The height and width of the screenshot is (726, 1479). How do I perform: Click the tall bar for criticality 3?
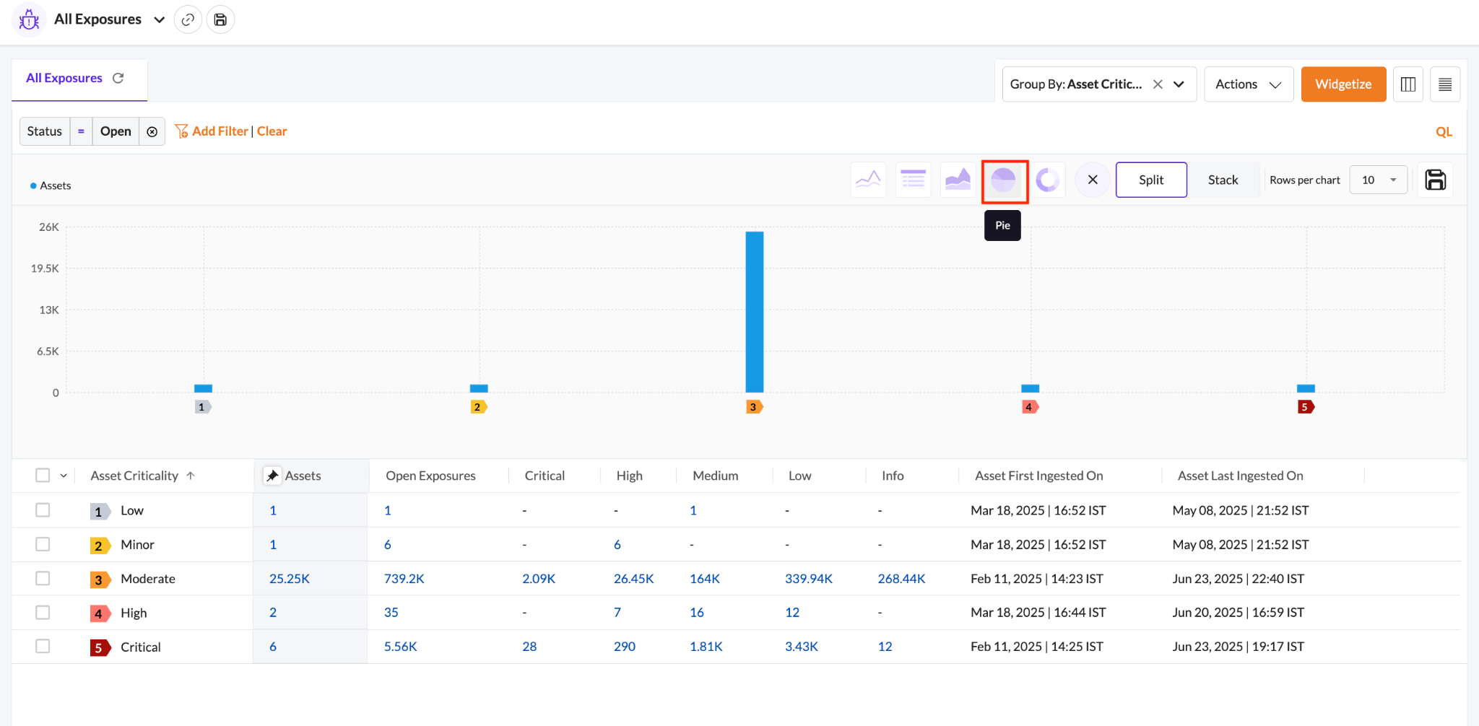[754, 312]
